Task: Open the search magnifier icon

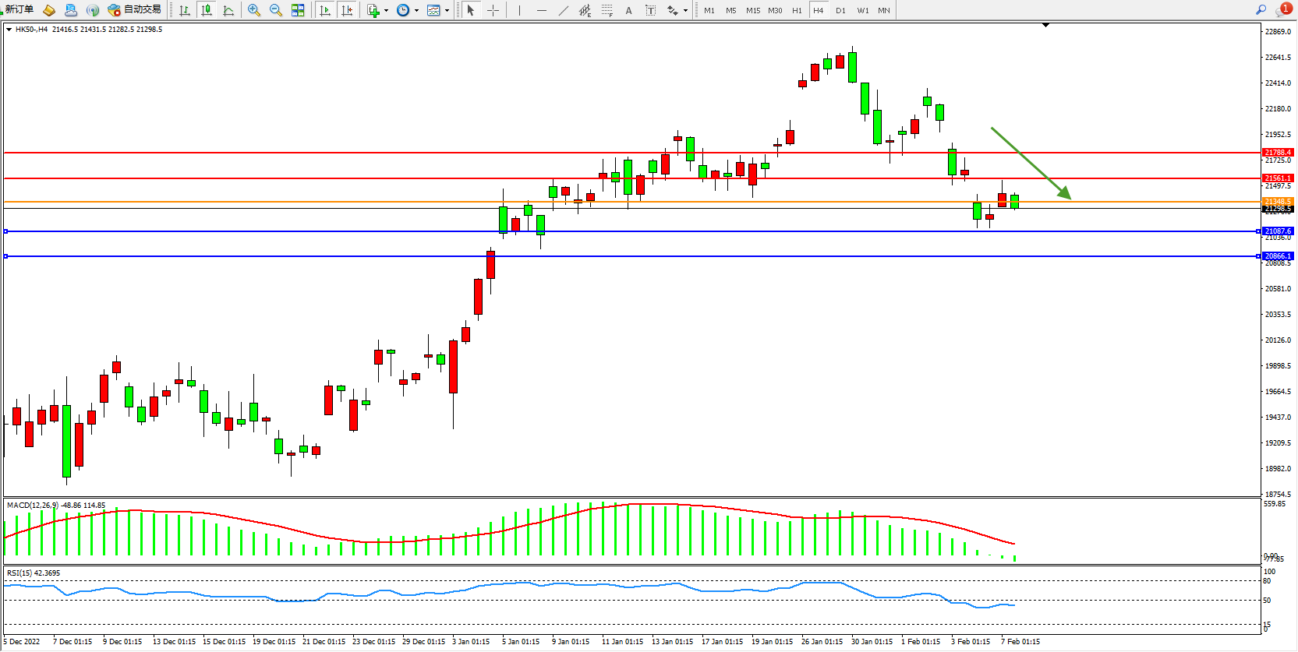Action: pyautogui.click(x=1261, y=9)
